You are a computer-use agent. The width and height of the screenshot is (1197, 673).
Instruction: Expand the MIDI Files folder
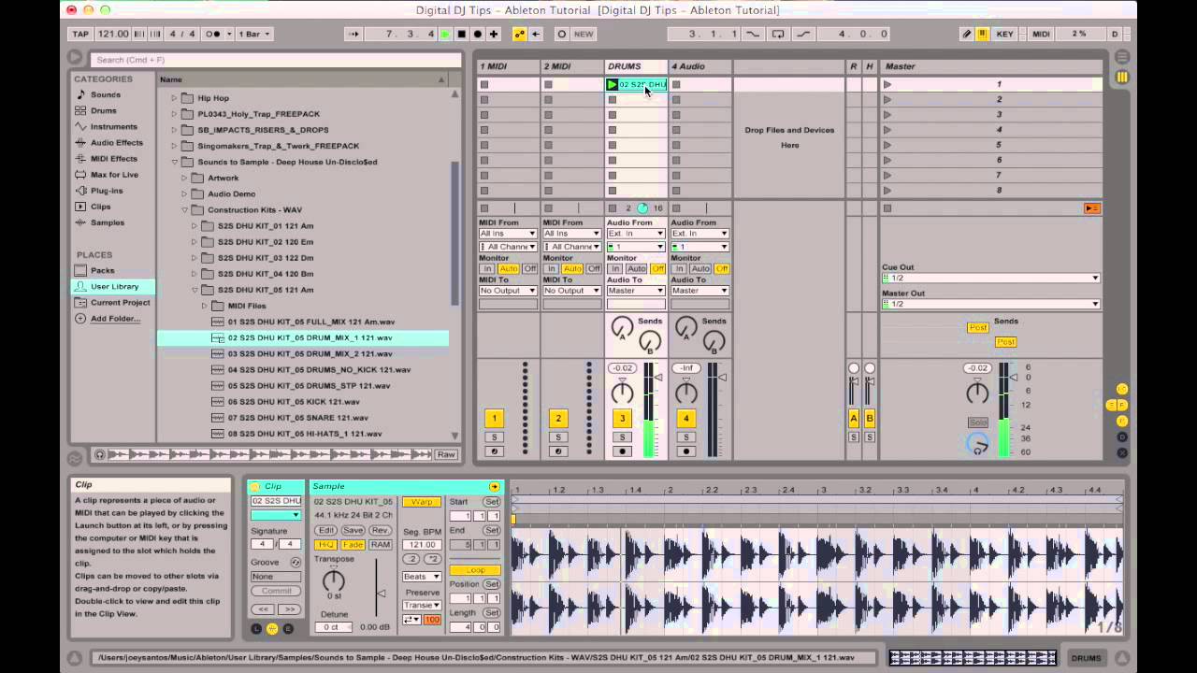[x=205, y=306]
